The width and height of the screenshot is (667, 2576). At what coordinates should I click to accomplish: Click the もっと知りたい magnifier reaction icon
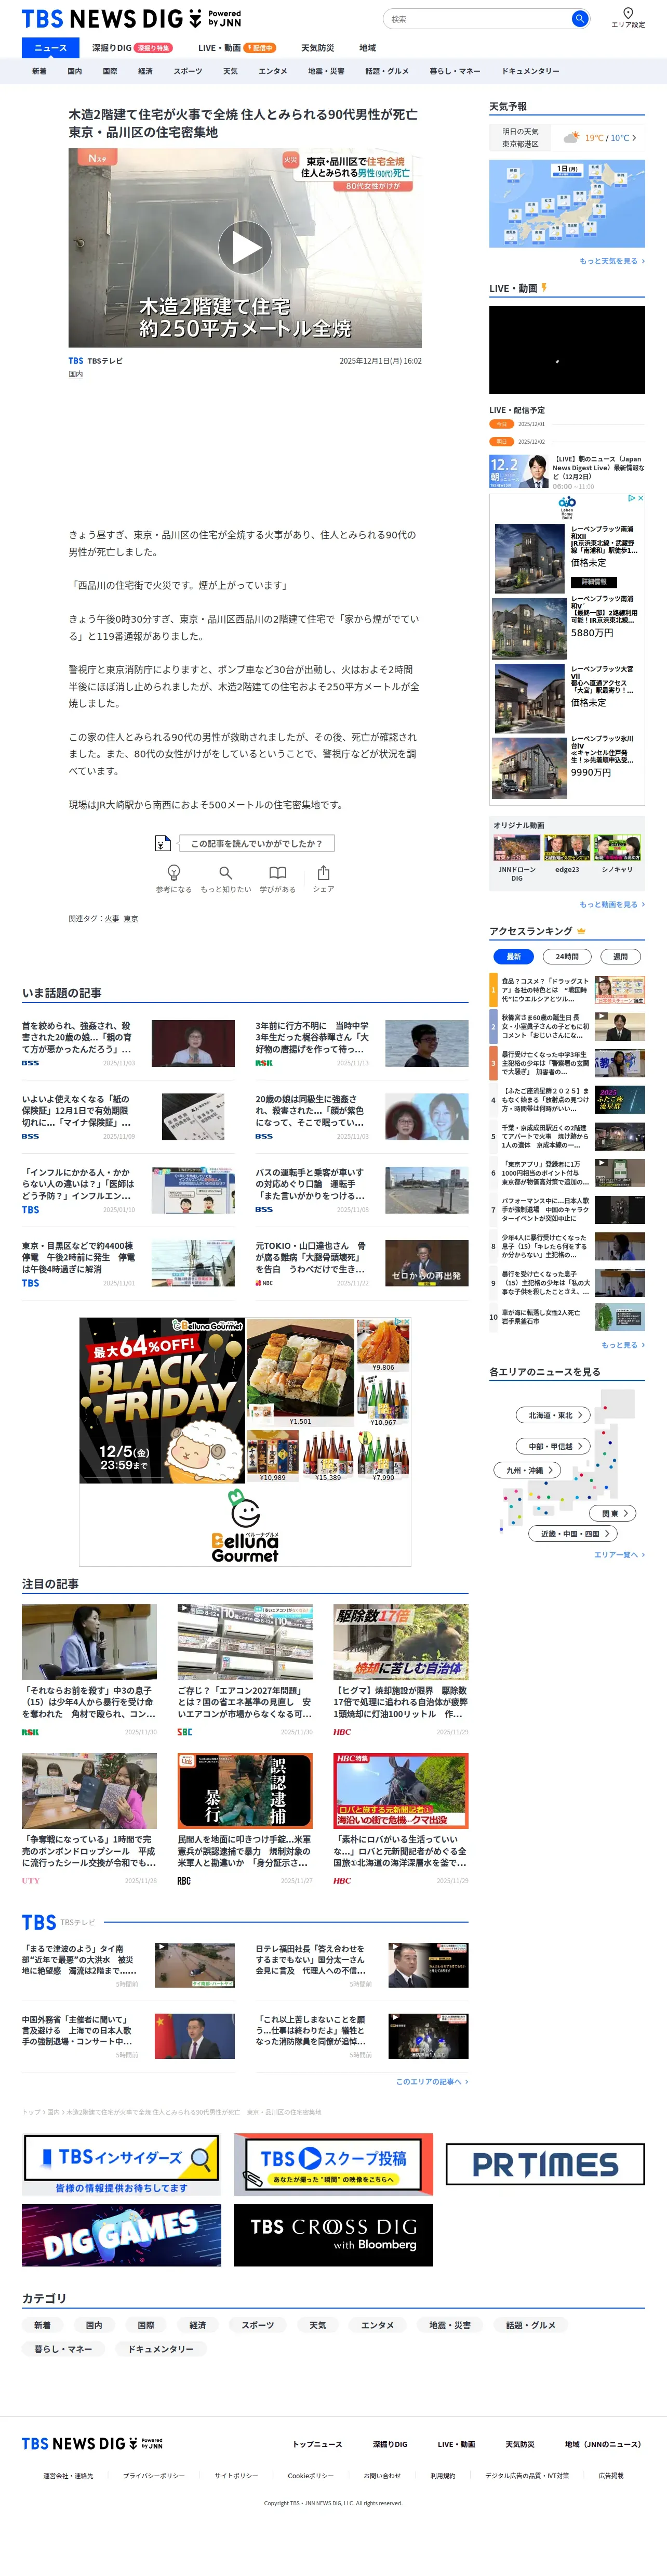click(225, 873)
